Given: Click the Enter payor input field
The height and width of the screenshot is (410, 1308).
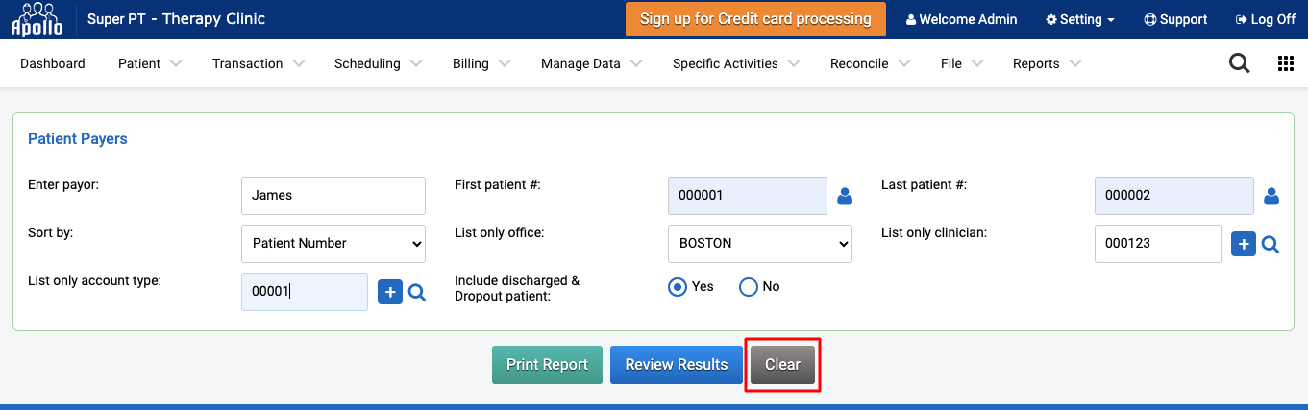Looking at the screenshot, I should pos(333,196).
